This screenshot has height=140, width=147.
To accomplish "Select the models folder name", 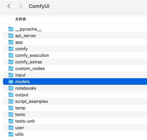I will (23, 82).
